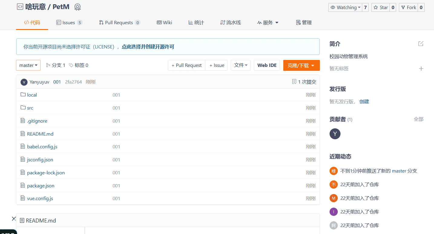This screenshot has height=234, width=434.
Task: Expand the 克隆/下载 dropdown
Action: pos(301,65)
